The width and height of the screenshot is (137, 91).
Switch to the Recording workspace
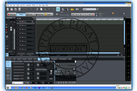[x=11, y=14]
